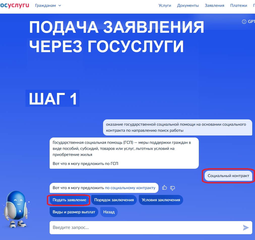The height and width of the screenshot is (240, 255).
Task: Click the GPT info icon
Action: [x=244, y=22]
